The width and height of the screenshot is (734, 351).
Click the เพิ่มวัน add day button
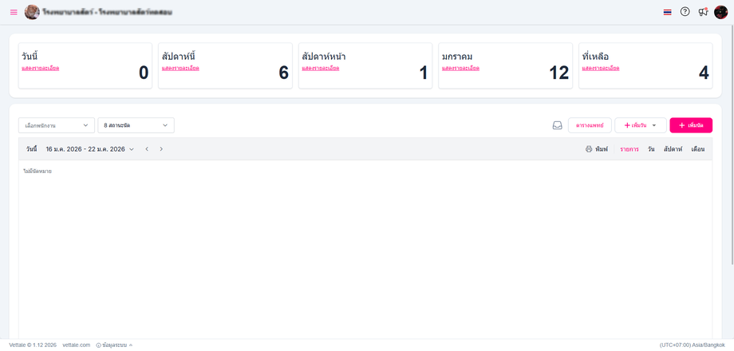pyautogui.click(x=636, y=125)
